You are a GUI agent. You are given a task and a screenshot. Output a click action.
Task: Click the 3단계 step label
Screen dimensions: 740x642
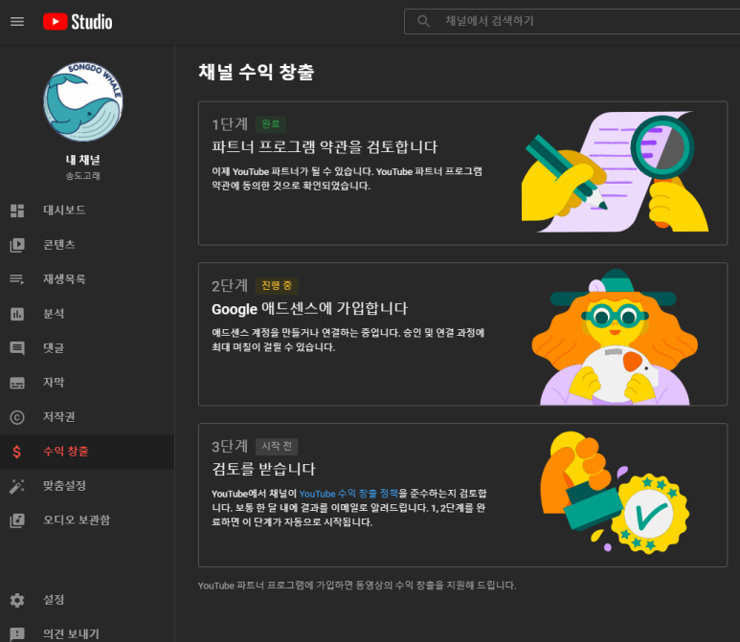click(x=230, y=446)
